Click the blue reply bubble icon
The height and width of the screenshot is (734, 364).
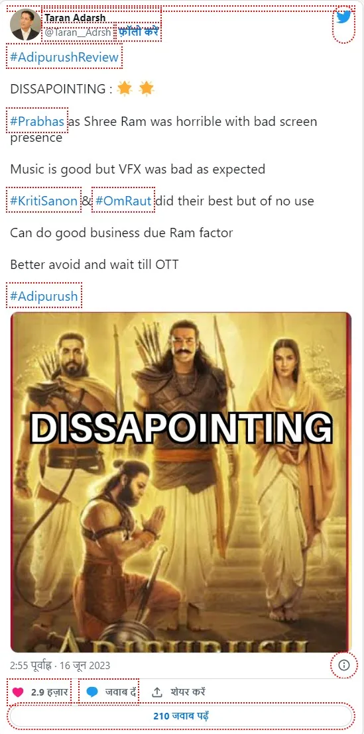click(92, 692)
